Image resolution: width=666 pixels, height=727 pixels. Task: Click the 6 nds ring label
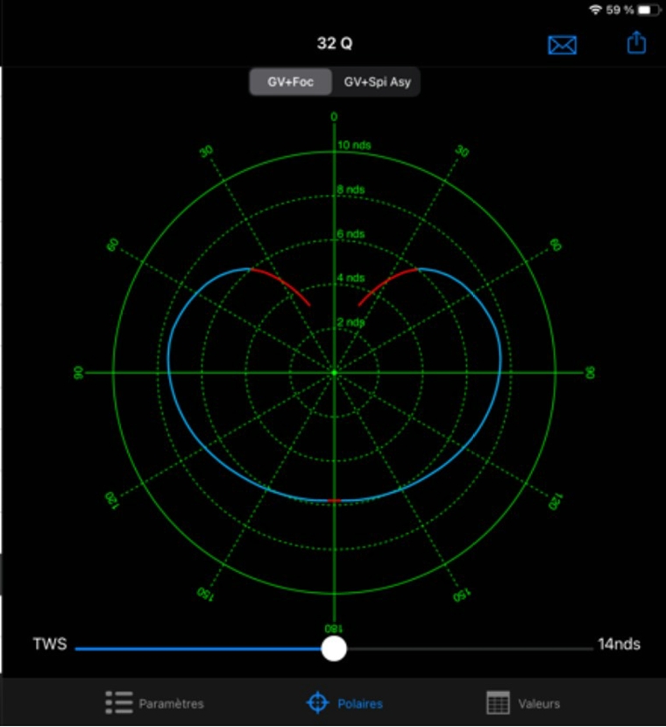(351, 234)
